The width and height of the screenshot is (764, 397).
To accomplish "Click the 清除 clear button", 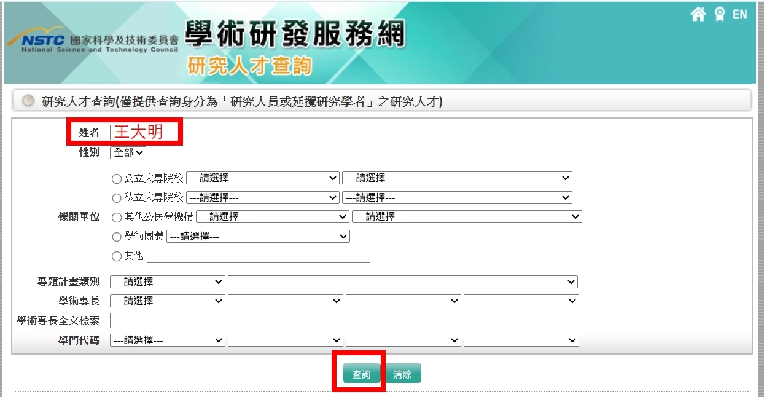I will coord(403,374).
